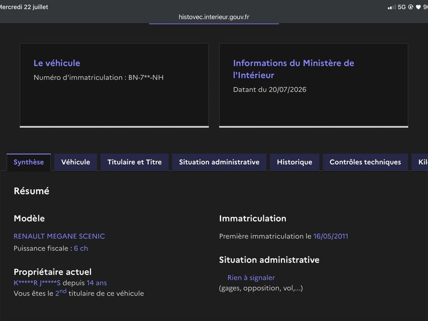Viewport: 428px width, 321px height.
Task: Click owner name K*****R J*****S
Action: pos(37,283)
